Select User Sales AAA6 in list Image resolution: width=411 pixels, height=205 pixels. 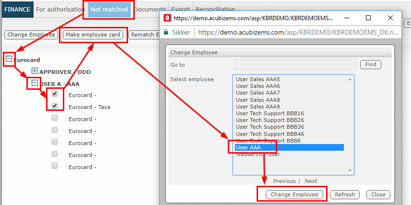pyautogui.click(x=258, y=86)
